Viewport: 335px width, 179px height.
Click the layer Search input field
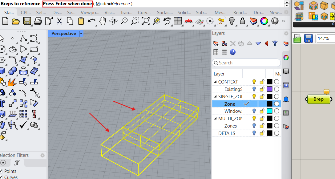246,63
